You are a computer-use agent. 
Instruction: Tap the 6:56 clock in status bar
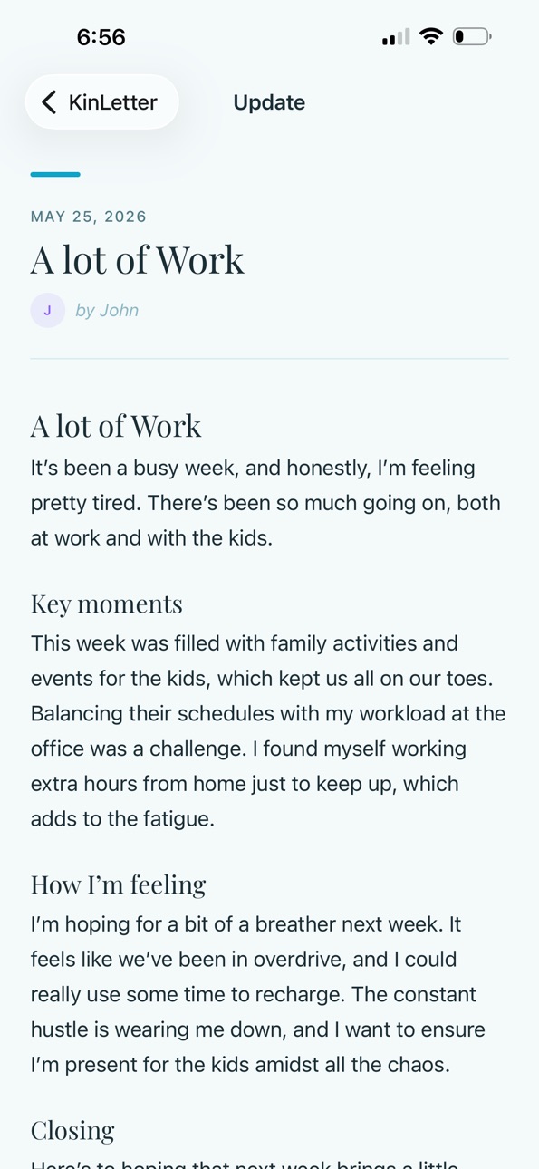click(x=101, y=36)
